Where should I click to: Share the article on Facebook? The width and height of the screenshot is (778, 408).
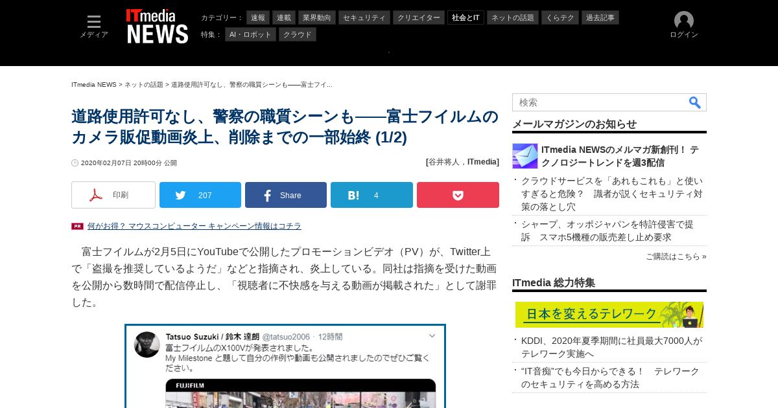[286, 195]
